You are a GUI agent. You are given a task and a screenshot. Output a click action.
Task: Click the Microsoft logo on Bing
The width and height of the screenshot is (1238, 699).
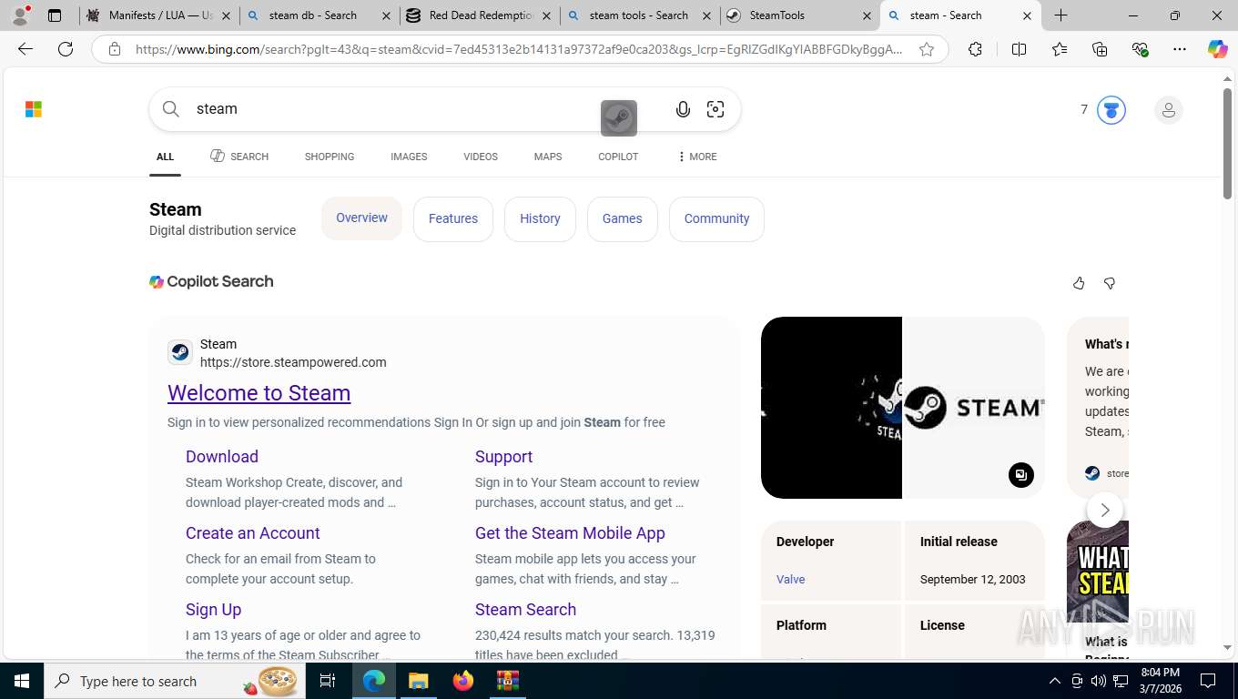point(34,109)
